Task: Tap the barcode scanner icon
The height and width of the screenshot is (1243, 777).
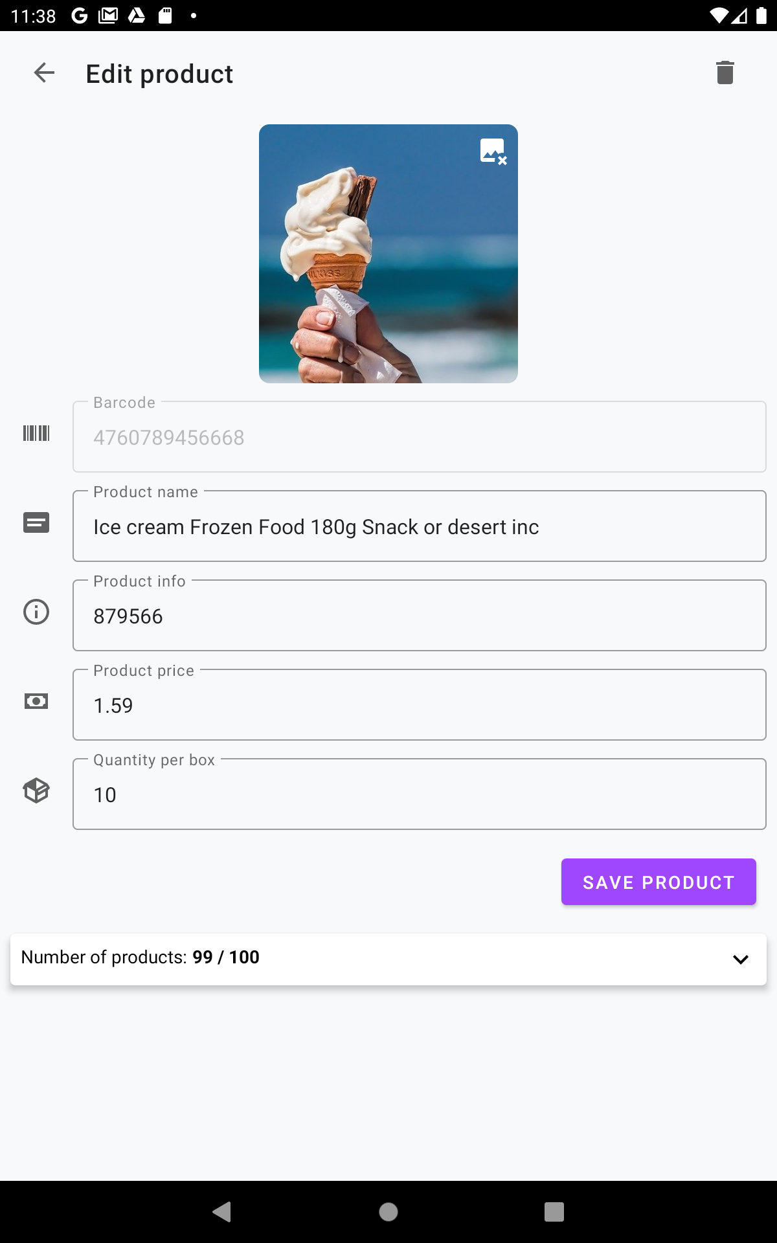Action: [x=36, y=434]
